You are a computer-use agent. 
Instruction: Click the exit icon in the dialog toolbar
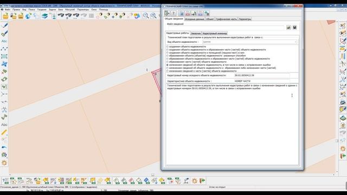tap(167, 13)
